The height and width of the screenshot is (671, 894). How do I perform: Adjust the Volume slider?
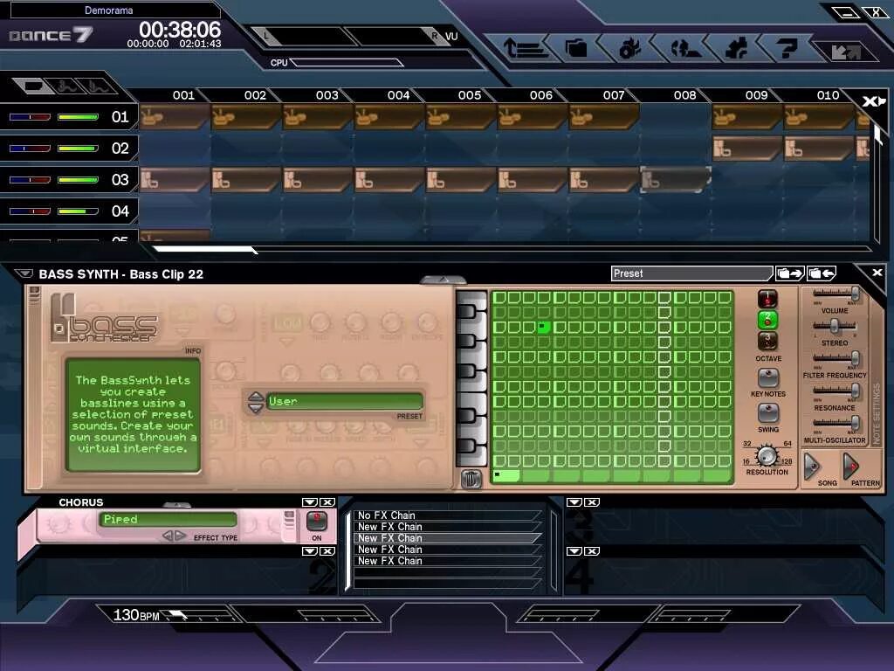coord(835,295)
